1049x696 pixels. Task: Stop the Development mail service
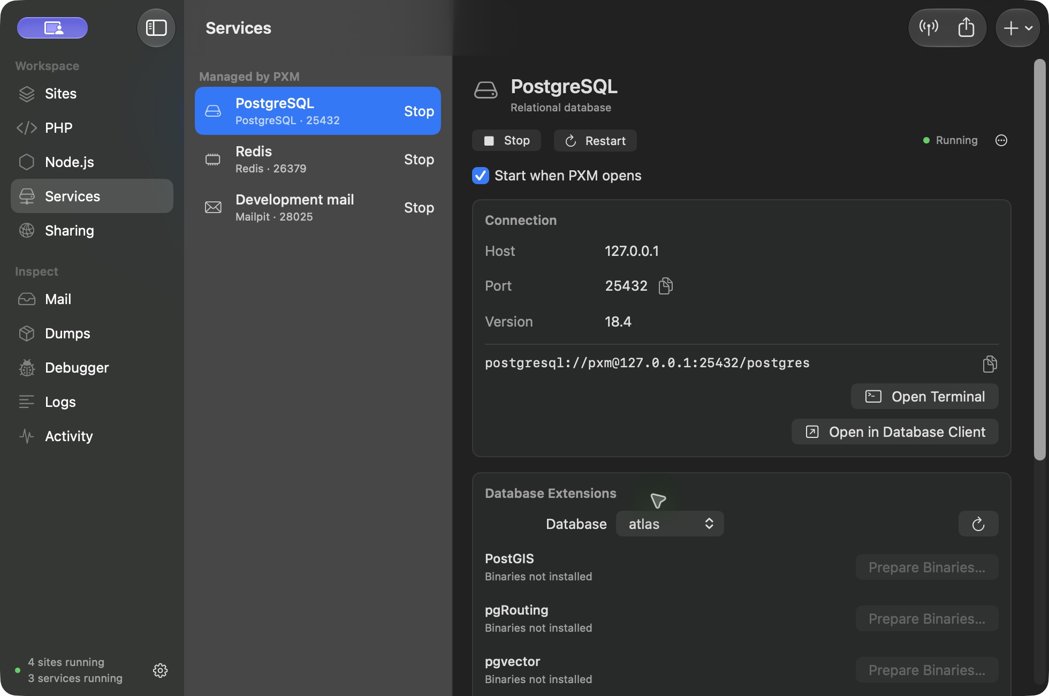pos(419,208)
